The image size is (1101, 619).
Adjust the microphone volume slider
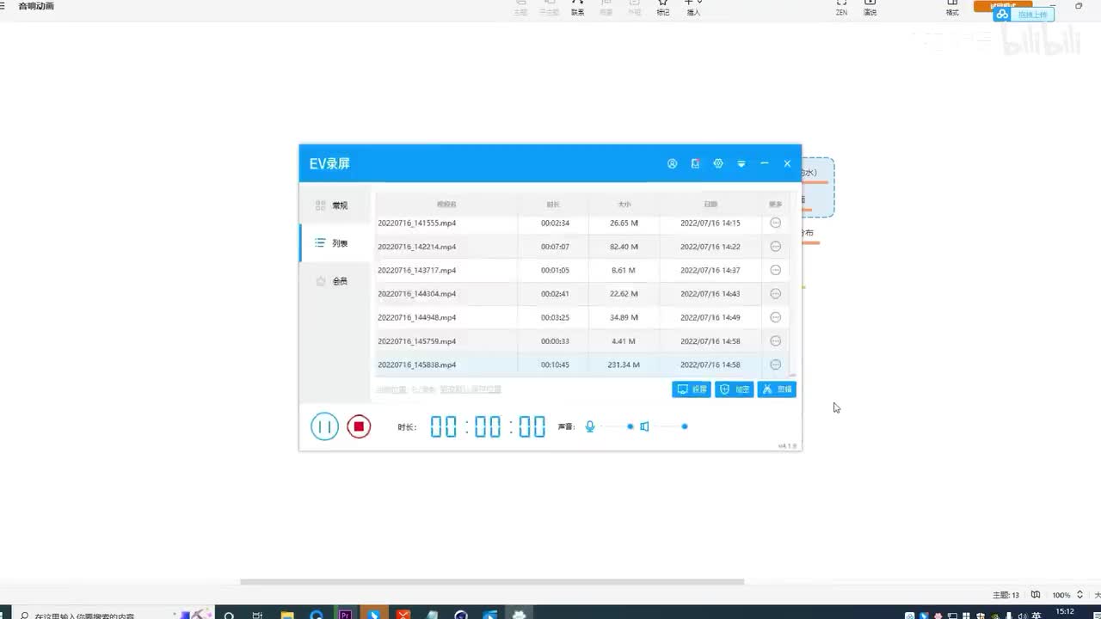[618, 426]
